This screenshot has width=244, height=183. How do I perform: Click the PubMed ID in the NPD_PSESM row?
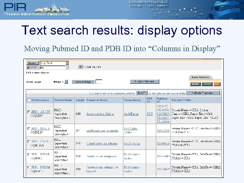coord(163,169)
